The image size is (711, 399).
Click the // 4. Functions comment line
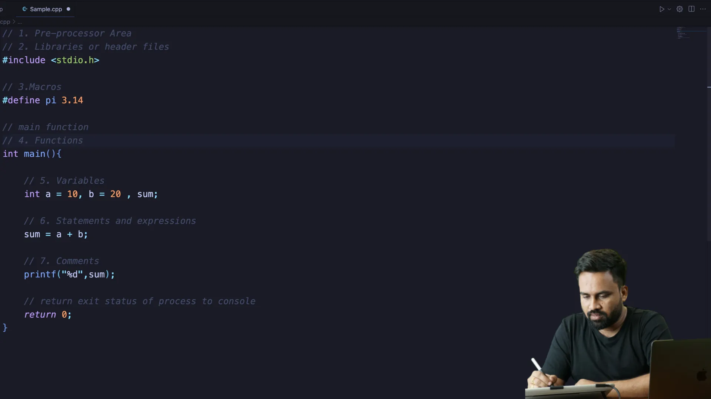point(43,141)
